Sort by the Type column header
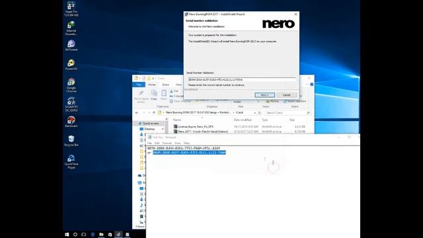 [x=264, y=120]
